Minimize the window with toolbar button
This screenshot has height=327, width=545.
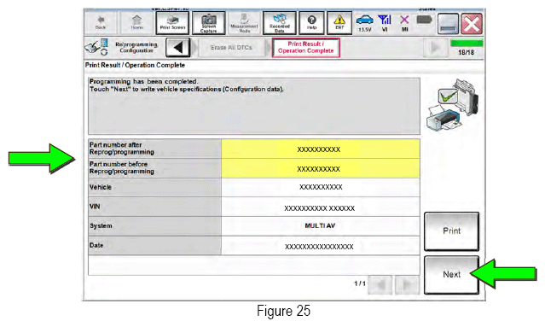click(x=448, y=24)
